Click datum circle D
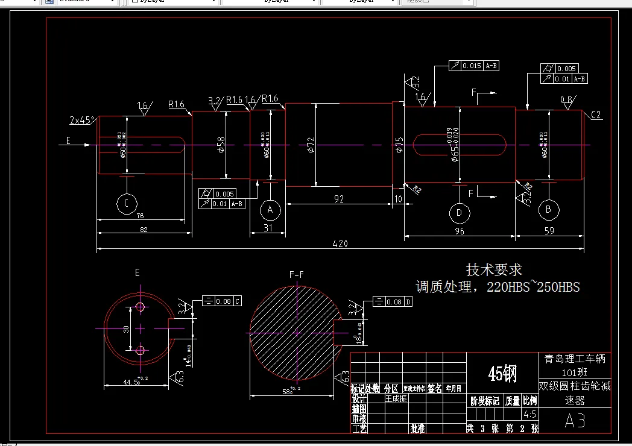This screenshot has height=446, width=632. tap(460, 213)
